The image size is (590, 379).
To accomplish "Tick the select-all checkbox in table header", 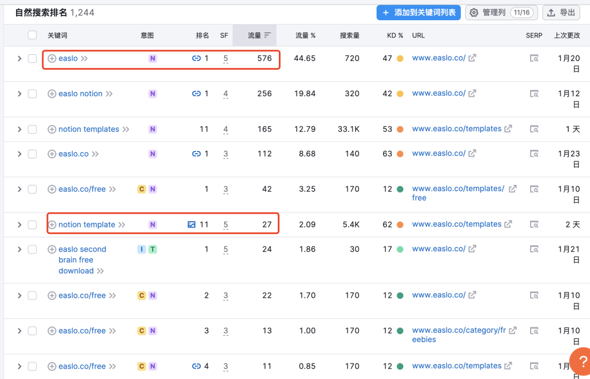I will (x=32, y=35).
